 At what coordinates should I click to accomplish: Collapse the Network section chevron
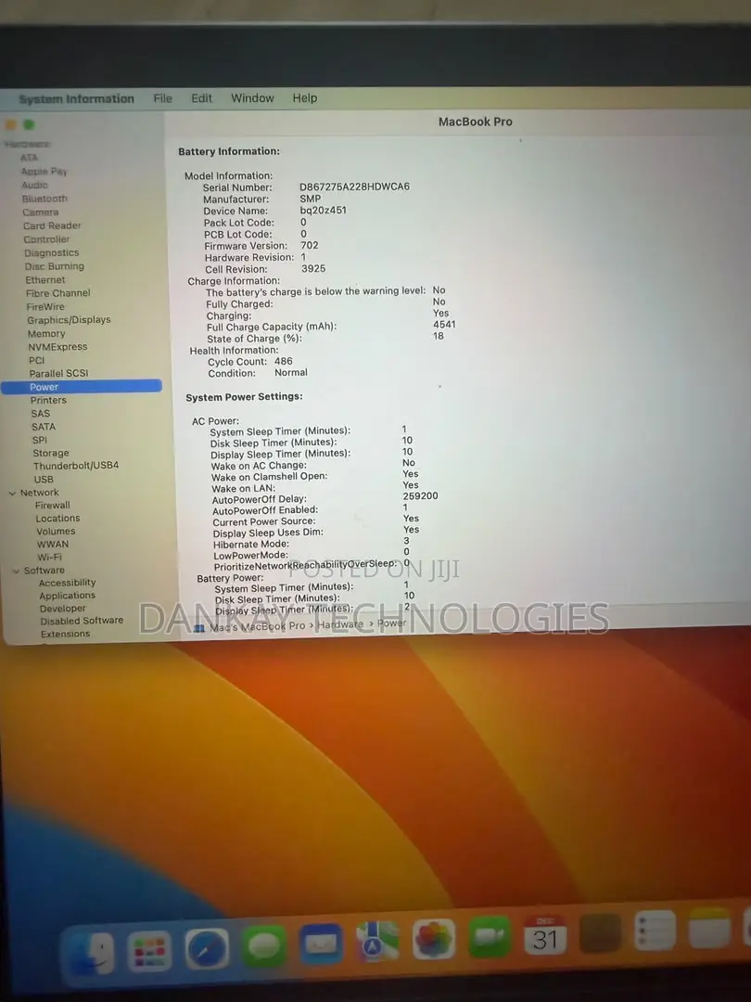pyautogui.click(x=12, y=494)
